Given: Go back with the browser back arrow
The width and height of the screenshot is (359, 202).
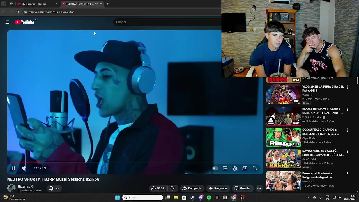Looking at the screenshot, I should coord(4,12).
